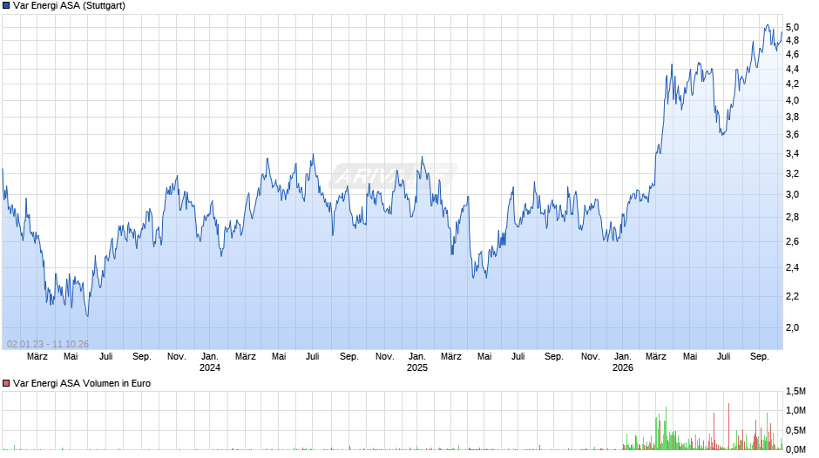
Task: Click the price axis label "5,0"
Action: point(792,27)
